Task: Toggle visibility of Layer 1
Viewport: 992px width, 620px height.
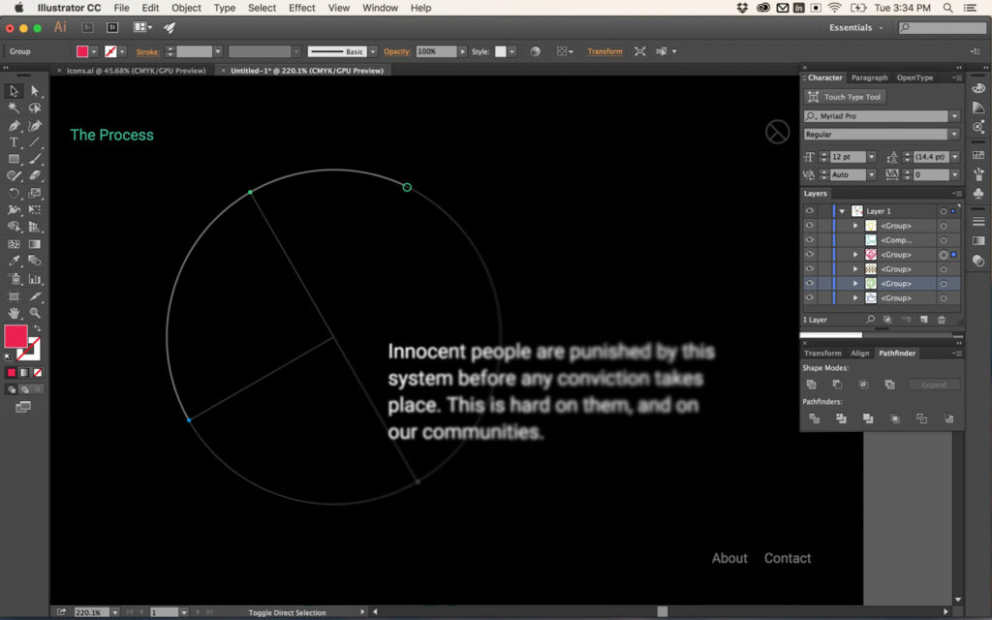Action: pos(809,211)
